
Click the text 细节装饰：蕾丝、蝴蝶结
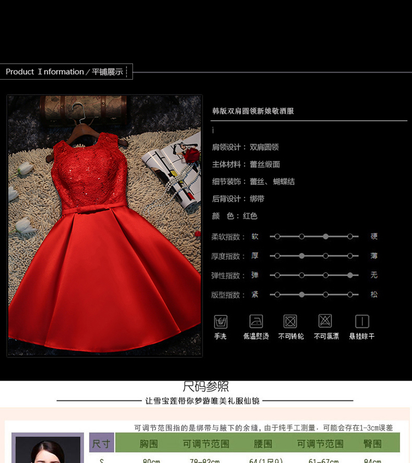(253, 181)
